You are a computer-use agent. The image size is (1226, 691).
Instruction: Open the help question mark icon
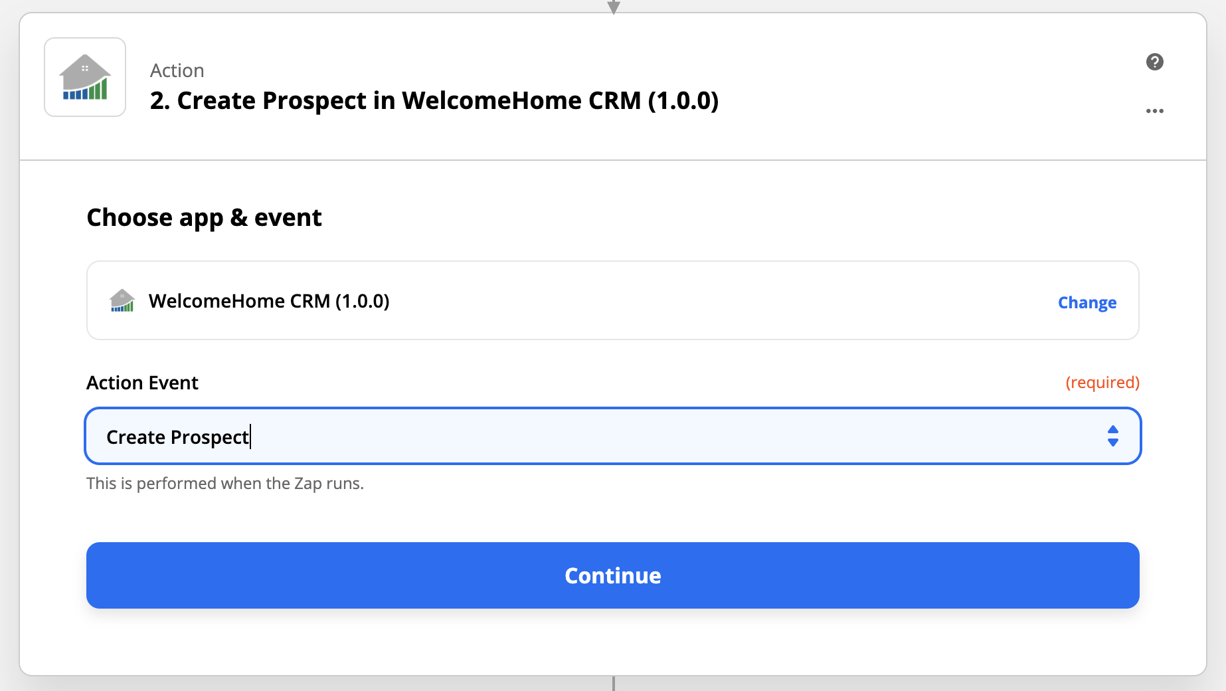pyautogui.click(x=1154, y=62)
